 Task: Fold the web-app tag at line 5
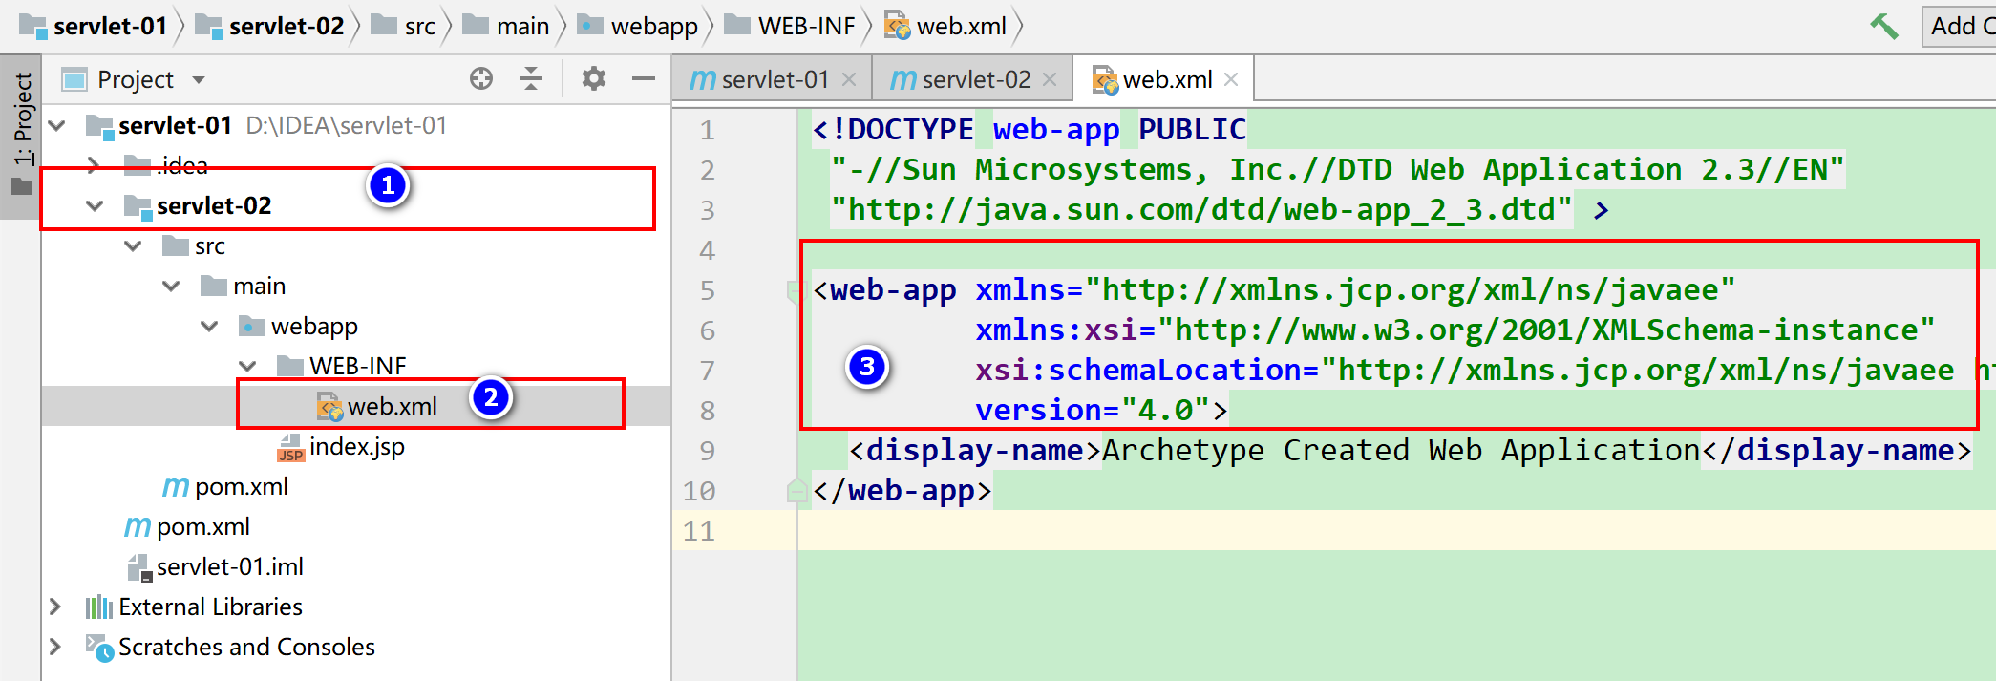(x=796, y=289)
